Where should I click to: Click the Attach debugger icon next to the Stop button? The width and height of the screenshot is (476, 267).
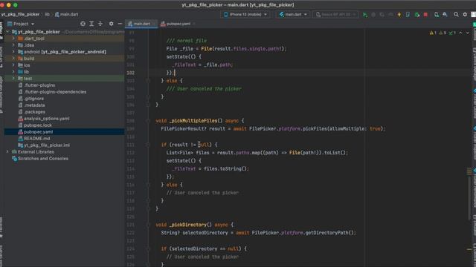point(417,15)
